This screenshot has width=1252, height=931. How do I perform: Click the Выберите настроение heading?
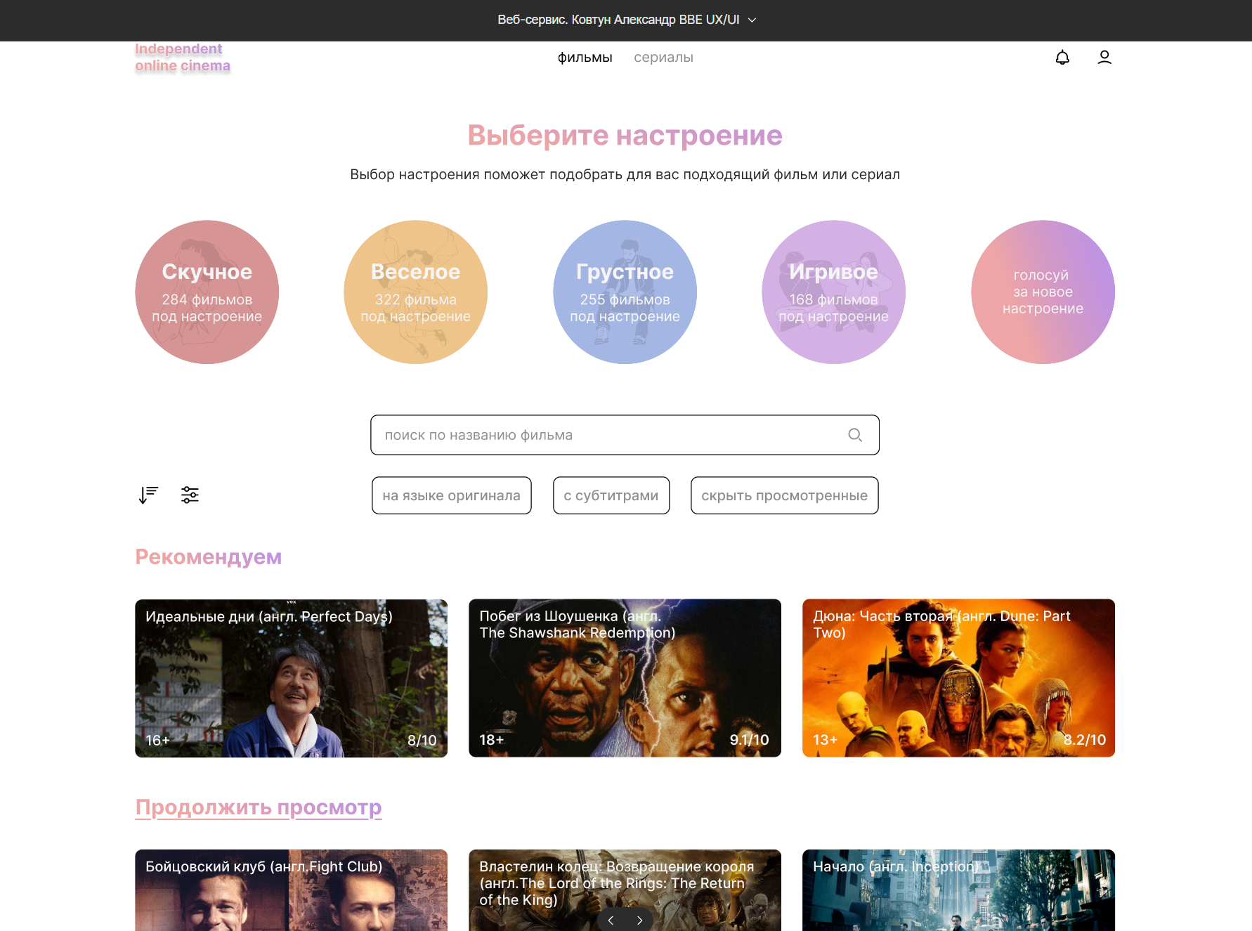(x=625, y=135)
